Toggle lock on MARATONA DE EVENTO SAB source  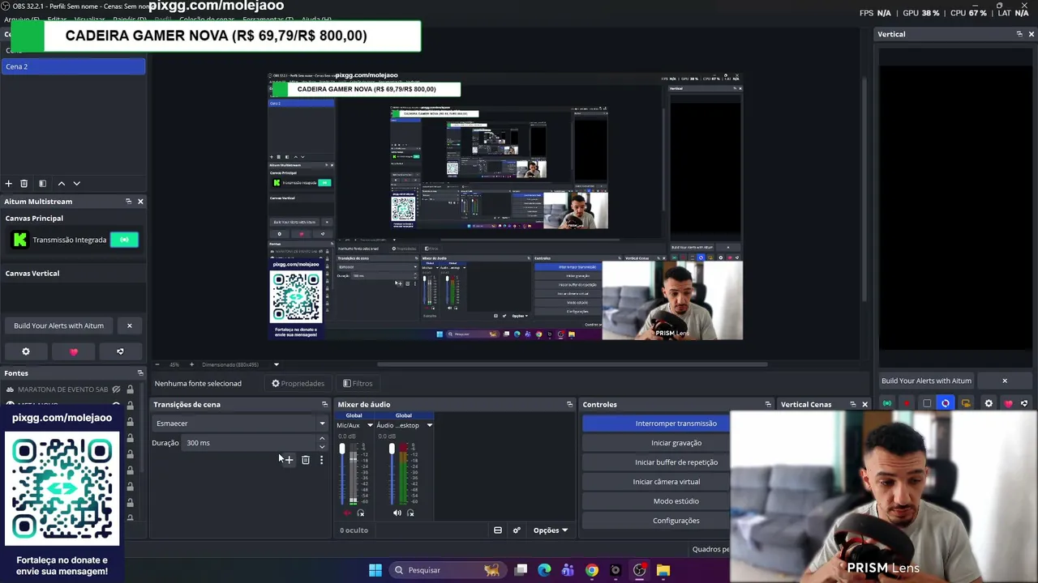tap(130, 389)
